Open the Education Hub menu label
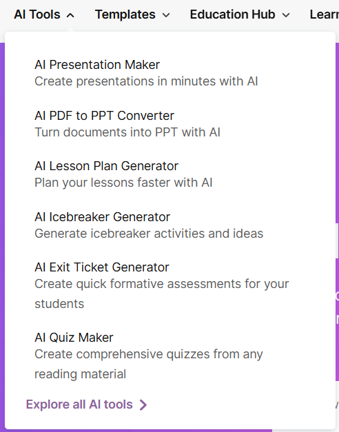Viewport: 339px width, 432px height. click(232, 14)
